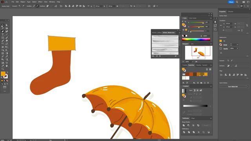
Task: Open Gradient panel options menu
Action: point(211,86)
